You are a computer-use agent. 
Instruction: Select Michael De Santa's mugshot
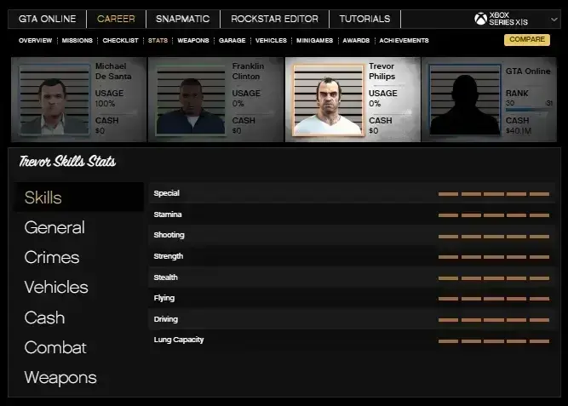[x=55, y=100]
